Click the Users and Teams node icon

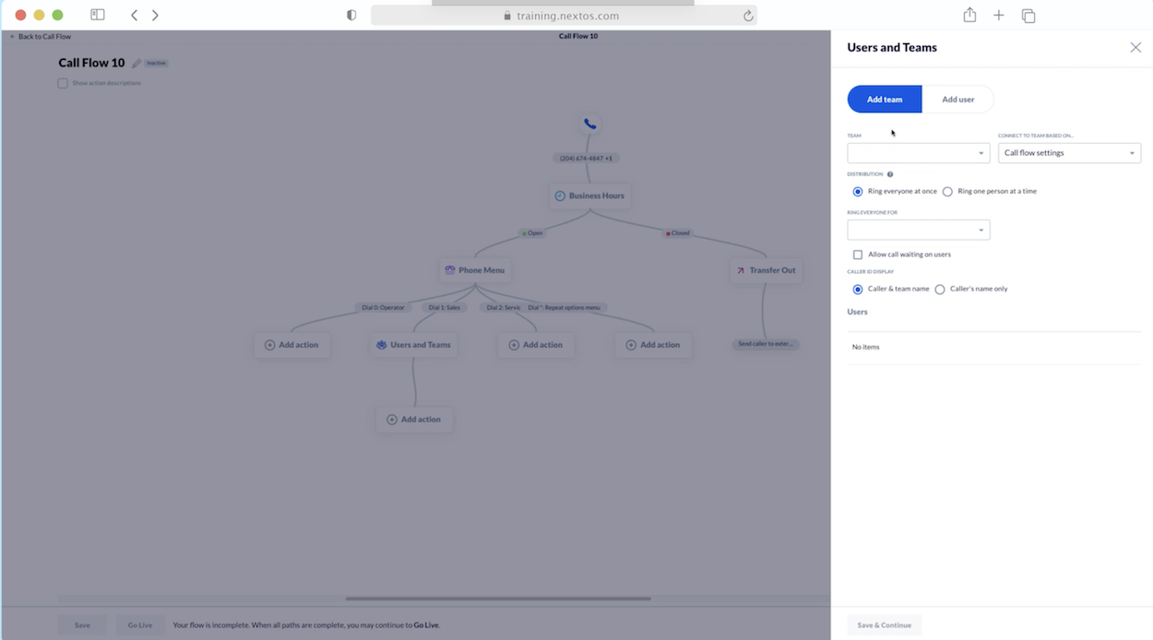(381, 345)
